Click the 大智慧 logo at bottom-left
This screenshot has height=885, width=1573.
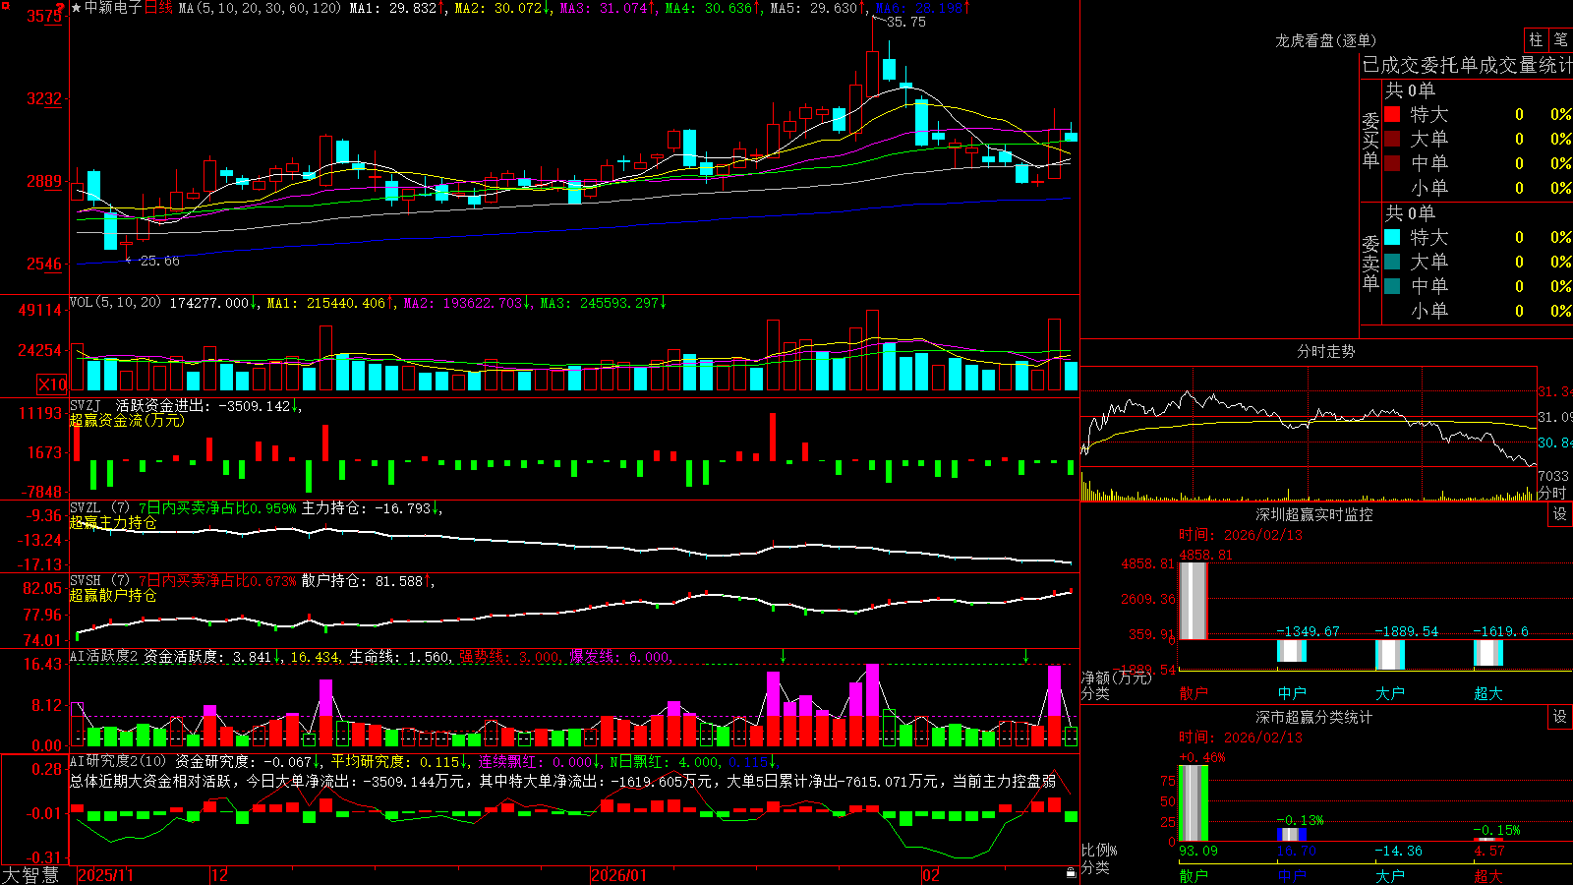pos(30,875)
